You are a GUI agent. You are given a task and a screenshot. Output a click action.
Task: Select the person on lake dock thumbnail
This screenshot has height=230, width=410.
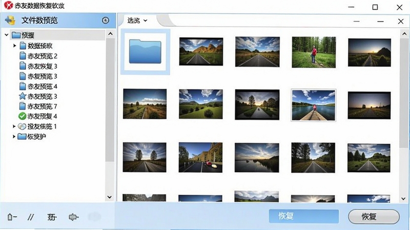pos(314,105)
